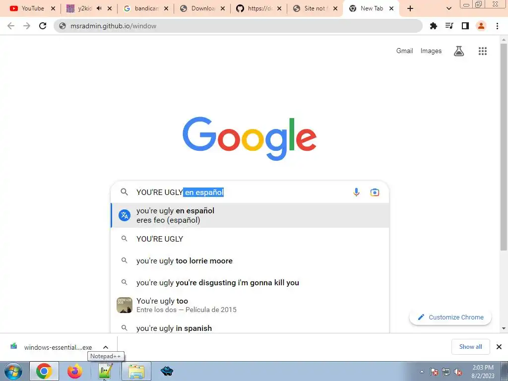Open the Google apps grid
The image size is (508, 381).
click(482, 51)
